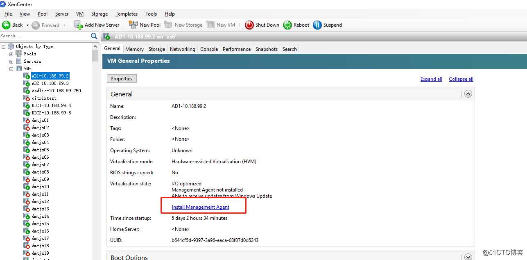Expand the Servers tree node

(11, 62)
